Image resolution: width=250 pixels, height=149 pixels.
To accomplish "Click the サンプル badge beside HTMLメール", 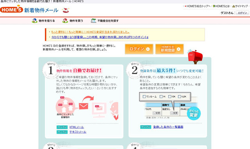I will tap(62, 127).
